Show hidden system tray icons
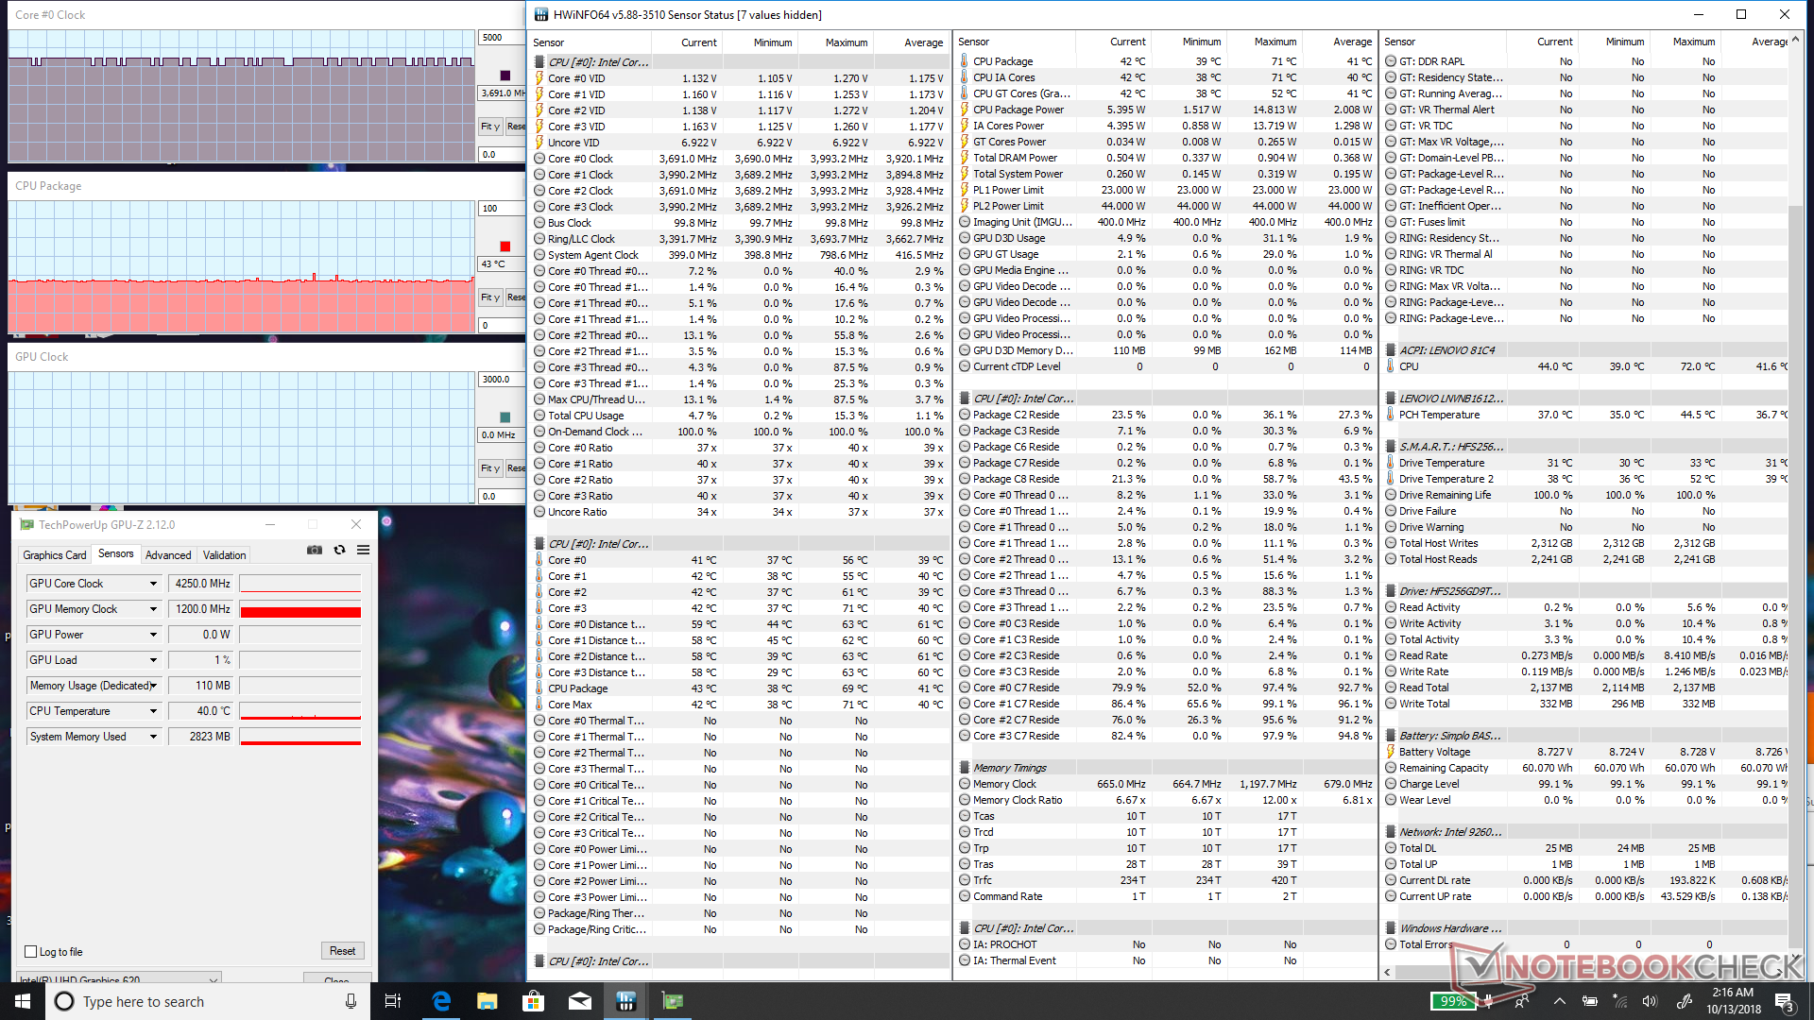1814x1020 pixels. (x=1559, y=1001)
